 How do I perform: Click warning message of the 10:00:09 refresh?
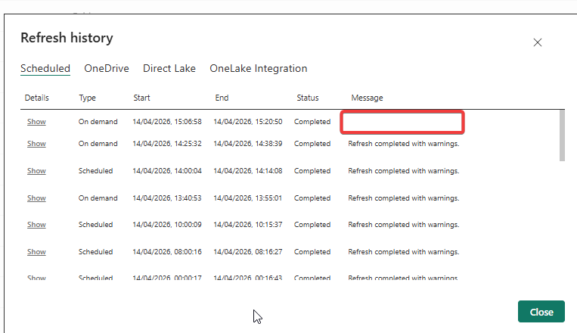404,225
